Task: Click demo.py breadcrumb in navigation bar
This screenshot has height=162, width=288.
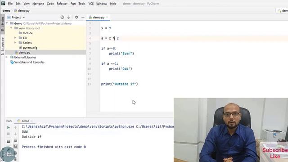Action: point(22,11)
